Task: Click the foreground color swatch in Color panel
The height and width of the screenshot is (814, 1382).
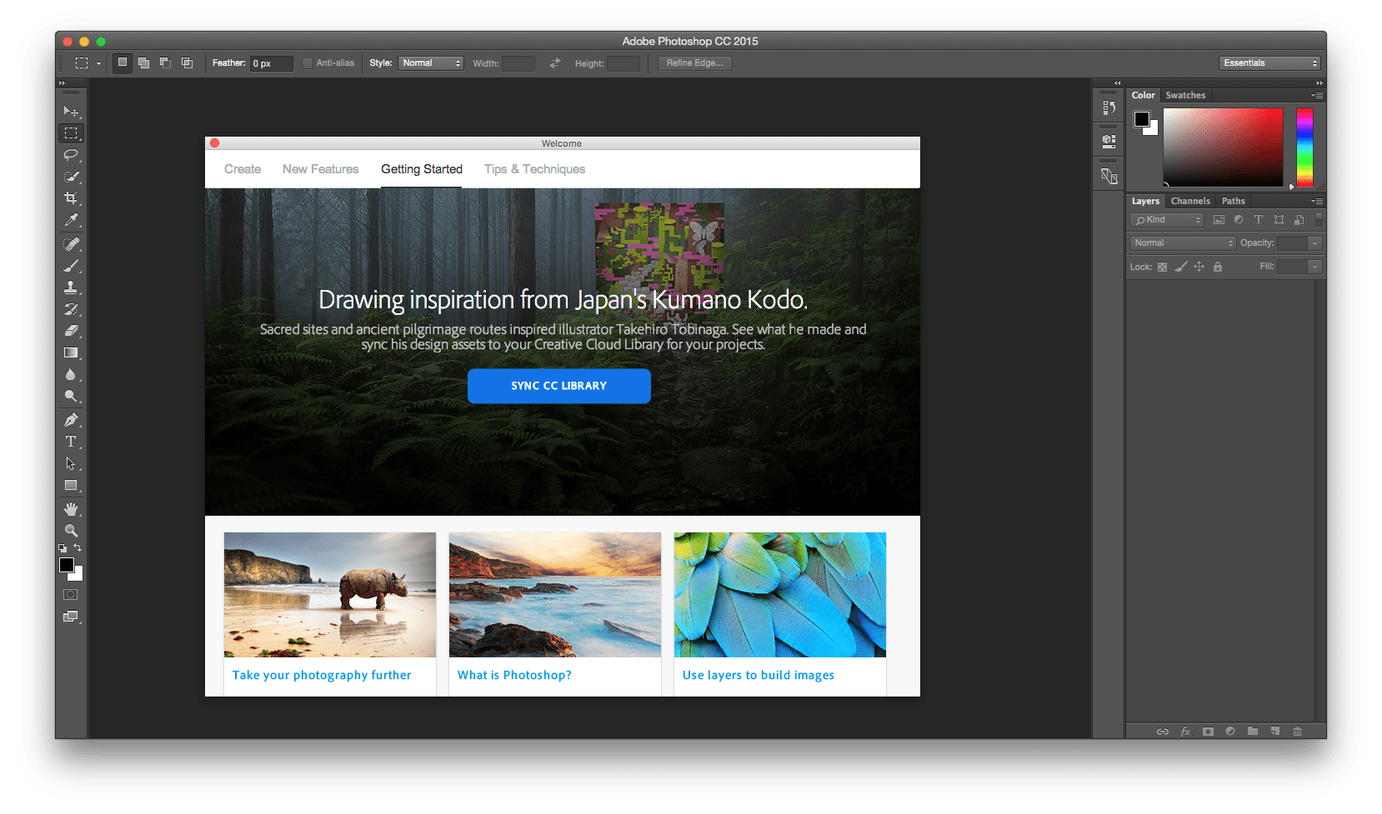Action: point(1142,119)
